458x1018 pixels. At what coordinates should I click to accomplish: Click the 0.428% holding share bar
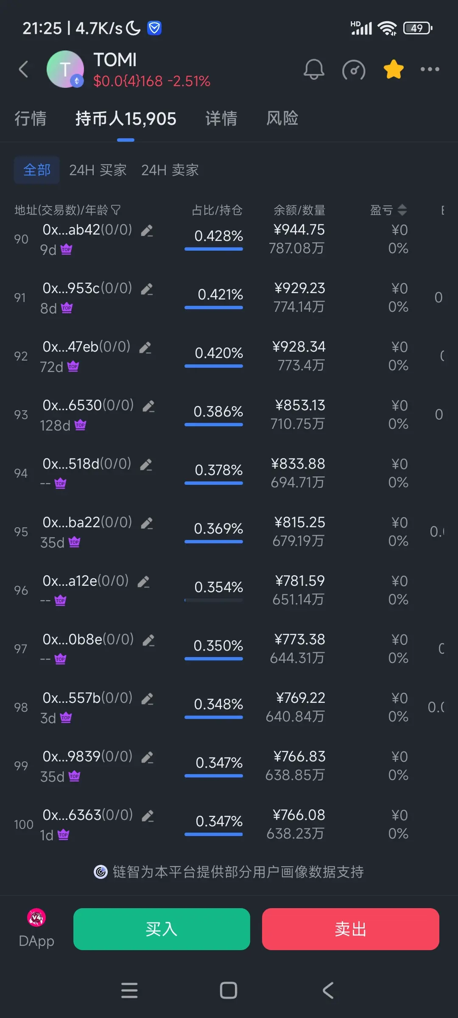coord(214,249)
